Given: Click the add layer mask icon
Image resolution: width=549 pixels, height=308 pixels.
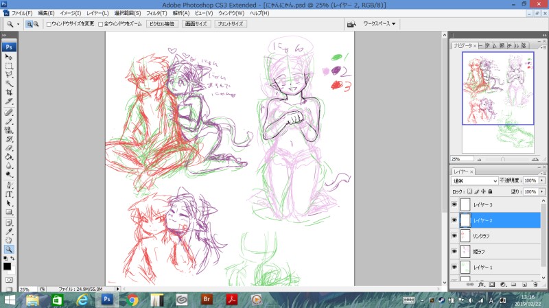Looking at the screenshot, I should [492, 285].
